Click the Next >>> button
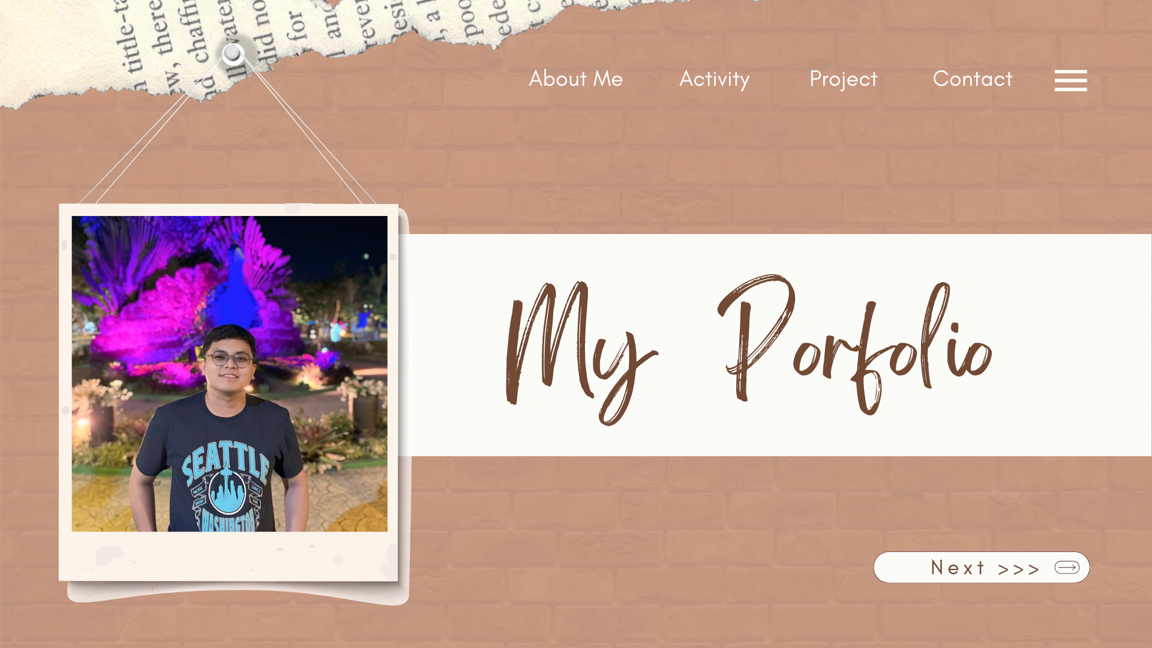This screenshot has height=648, width=1152. click(x=981, y=567)
